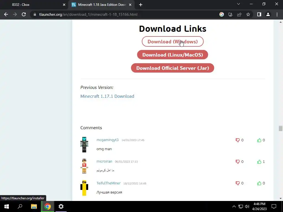Click the browser forward arrow
283x212 pixels.
point(15,14)
